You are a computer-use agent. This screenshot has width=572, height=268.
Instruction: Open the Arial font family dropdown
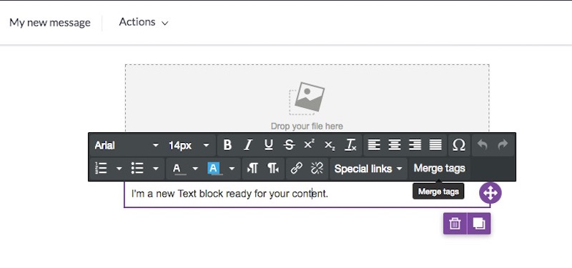127,145
